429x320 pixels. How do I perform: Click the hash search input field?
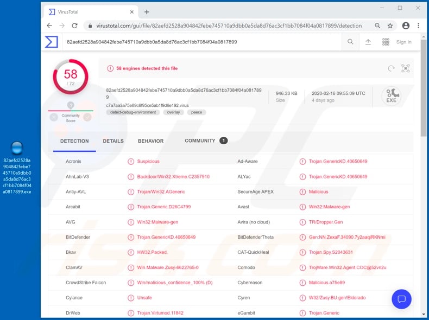pyautogui.click(x=202, y=42)
